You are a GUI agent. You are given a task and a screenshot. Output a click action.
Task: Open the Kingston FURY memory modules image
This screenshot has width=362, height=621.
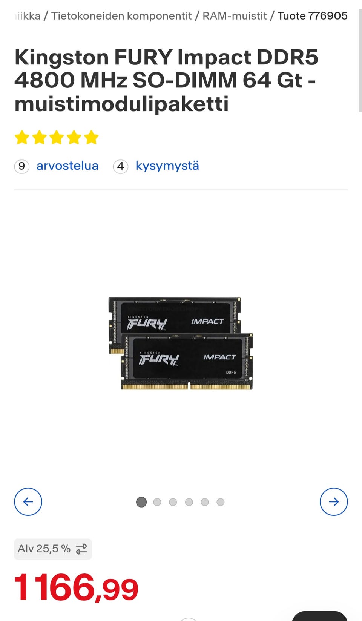[181, 343]
